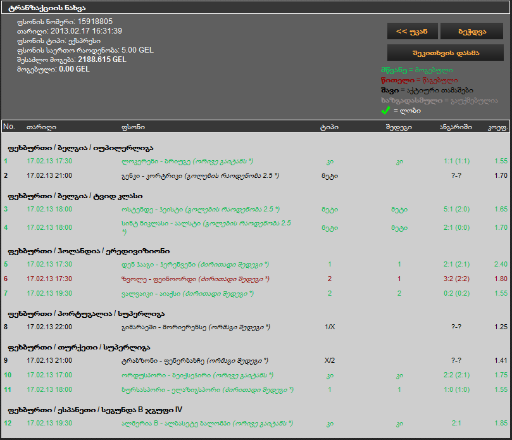Click the შავი = აქტიური თამაშები legend entry
Image resolution: width=512 pixels, height=440 pixels.
[x=427, y=90]
